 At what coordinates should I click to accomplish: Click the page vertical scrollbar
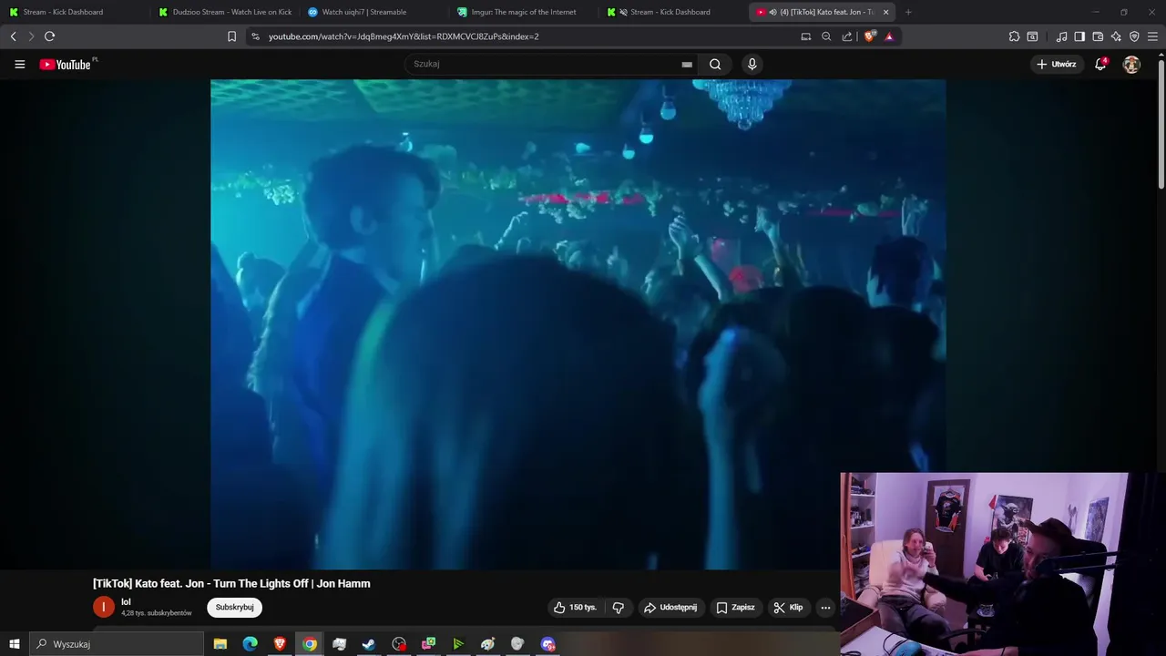point(1161,123)
